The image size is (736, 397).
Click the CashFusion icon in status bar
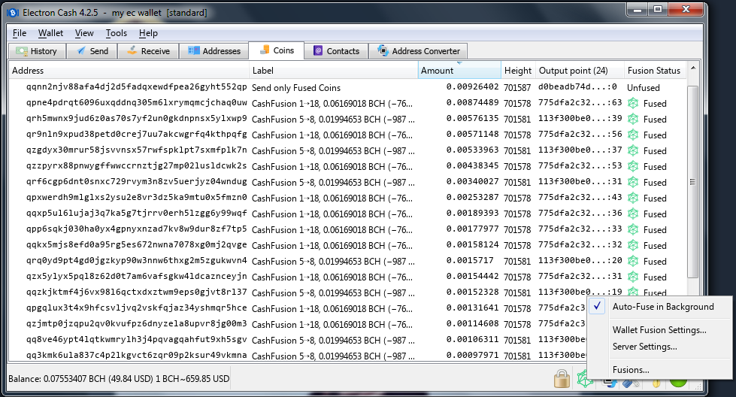(583, 379)
